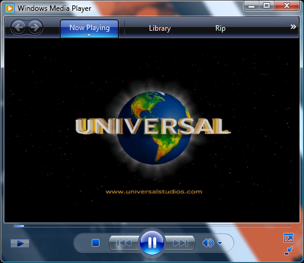Mute the sound via speaker icon
Image resolution: width=304 pixels, height=263 pixels.
tap(208, 243)
